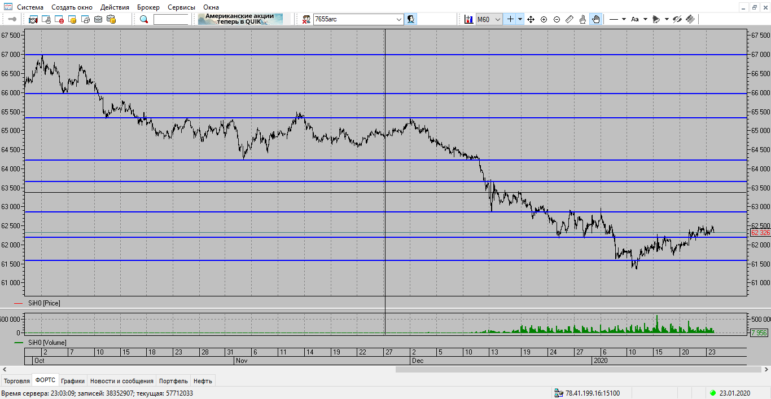Viewport: 771px width, 399px height.
Task: Expand the line tool options arrow
Action: point(624,19)
